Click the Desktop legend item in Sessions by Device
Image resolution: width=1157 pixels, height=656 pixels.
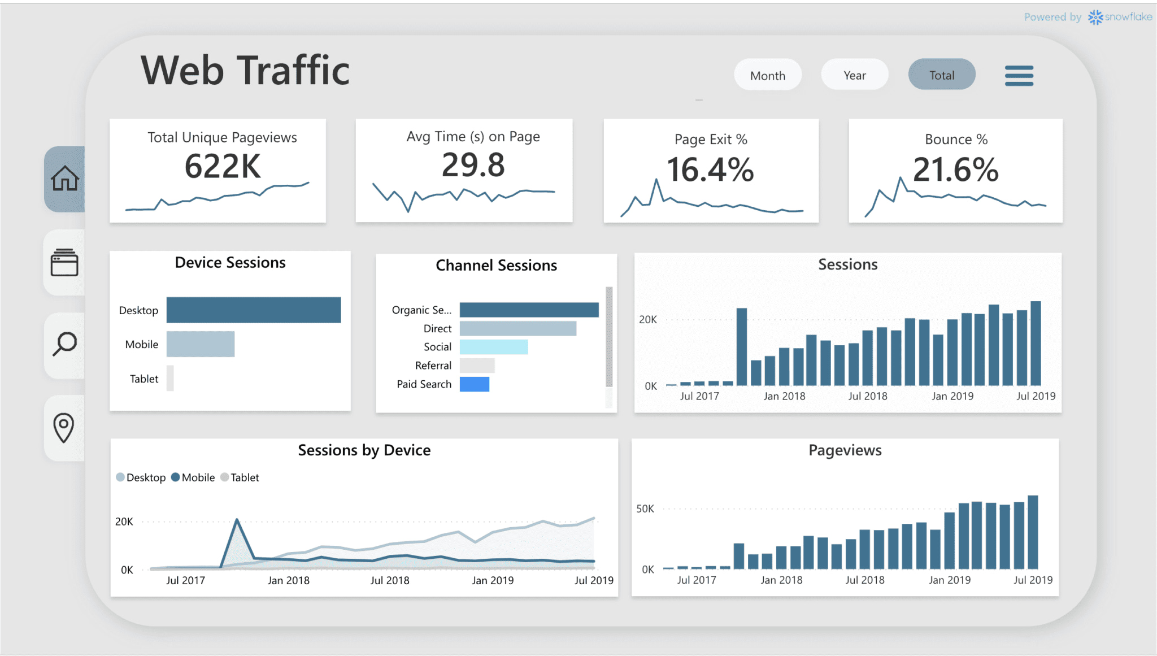point(139,477)
